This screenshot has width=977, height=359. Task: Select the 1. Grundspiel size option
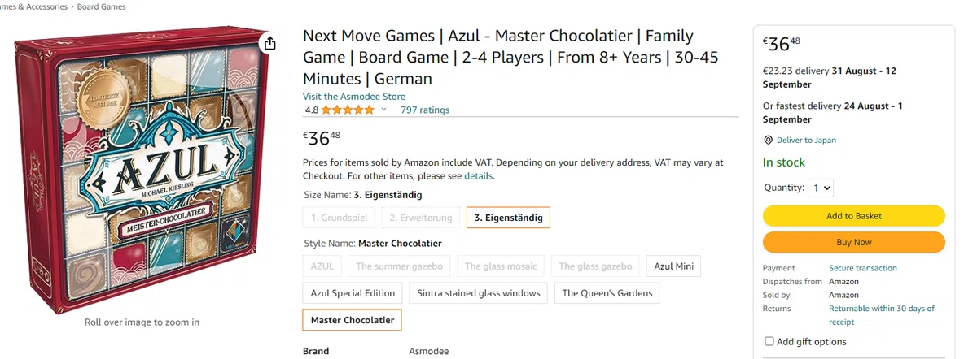coord(340,218)
